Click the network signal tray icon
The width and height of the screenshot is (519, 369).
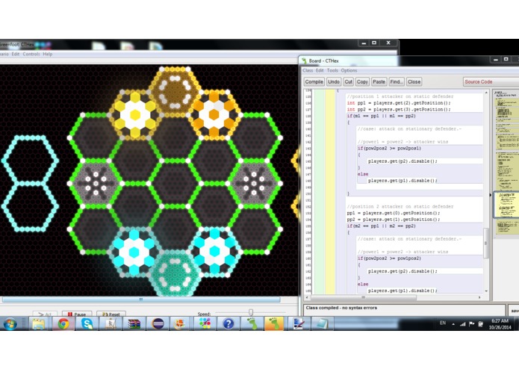click(x=462, y=324)
